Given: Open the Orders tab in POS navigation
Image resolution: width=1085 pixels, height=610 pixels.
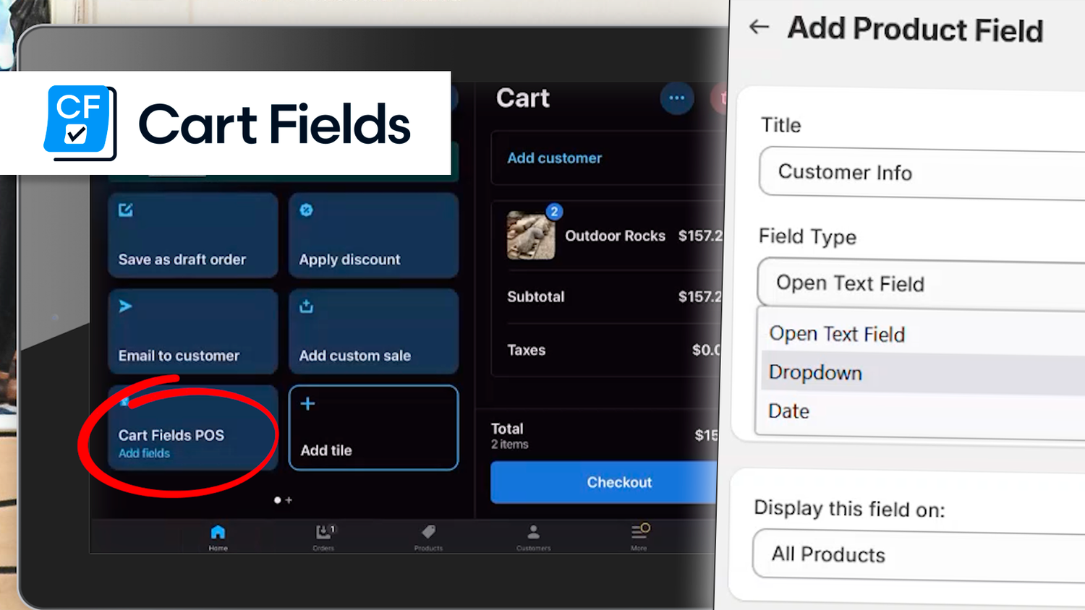Looking at the screenshot, I should (323, 537).
